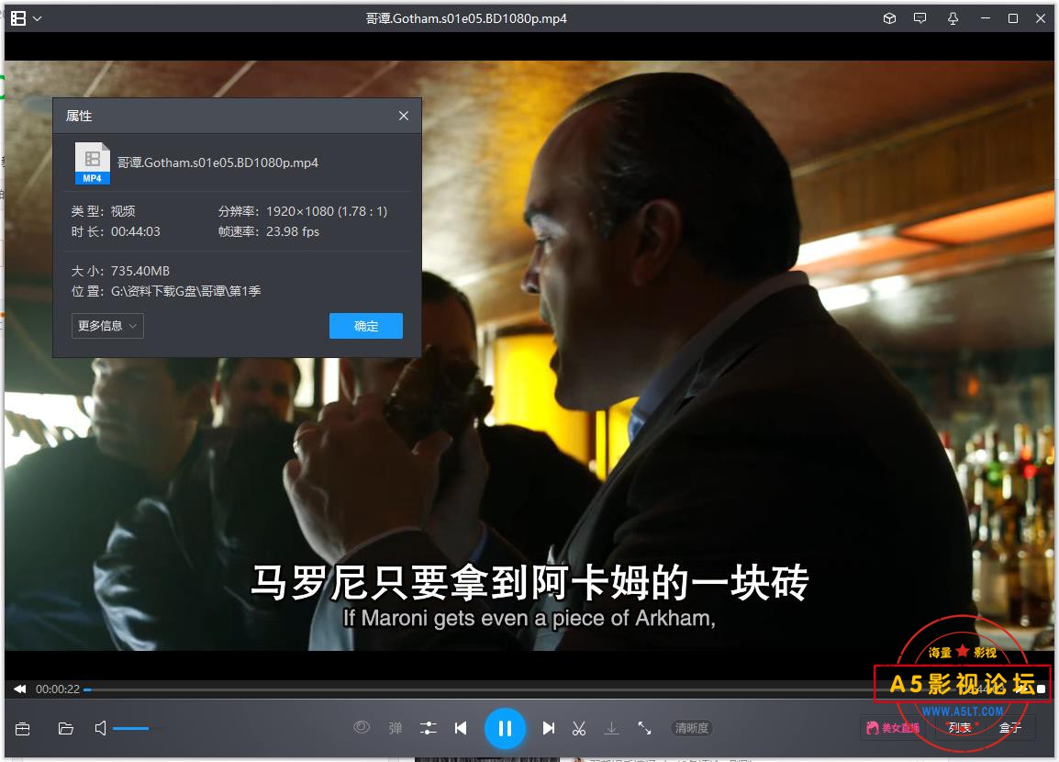This screenshot has height=762, width=1059.
Task: Enter fullscreen with the expand arrows icon
Action: tap(644, 727)
